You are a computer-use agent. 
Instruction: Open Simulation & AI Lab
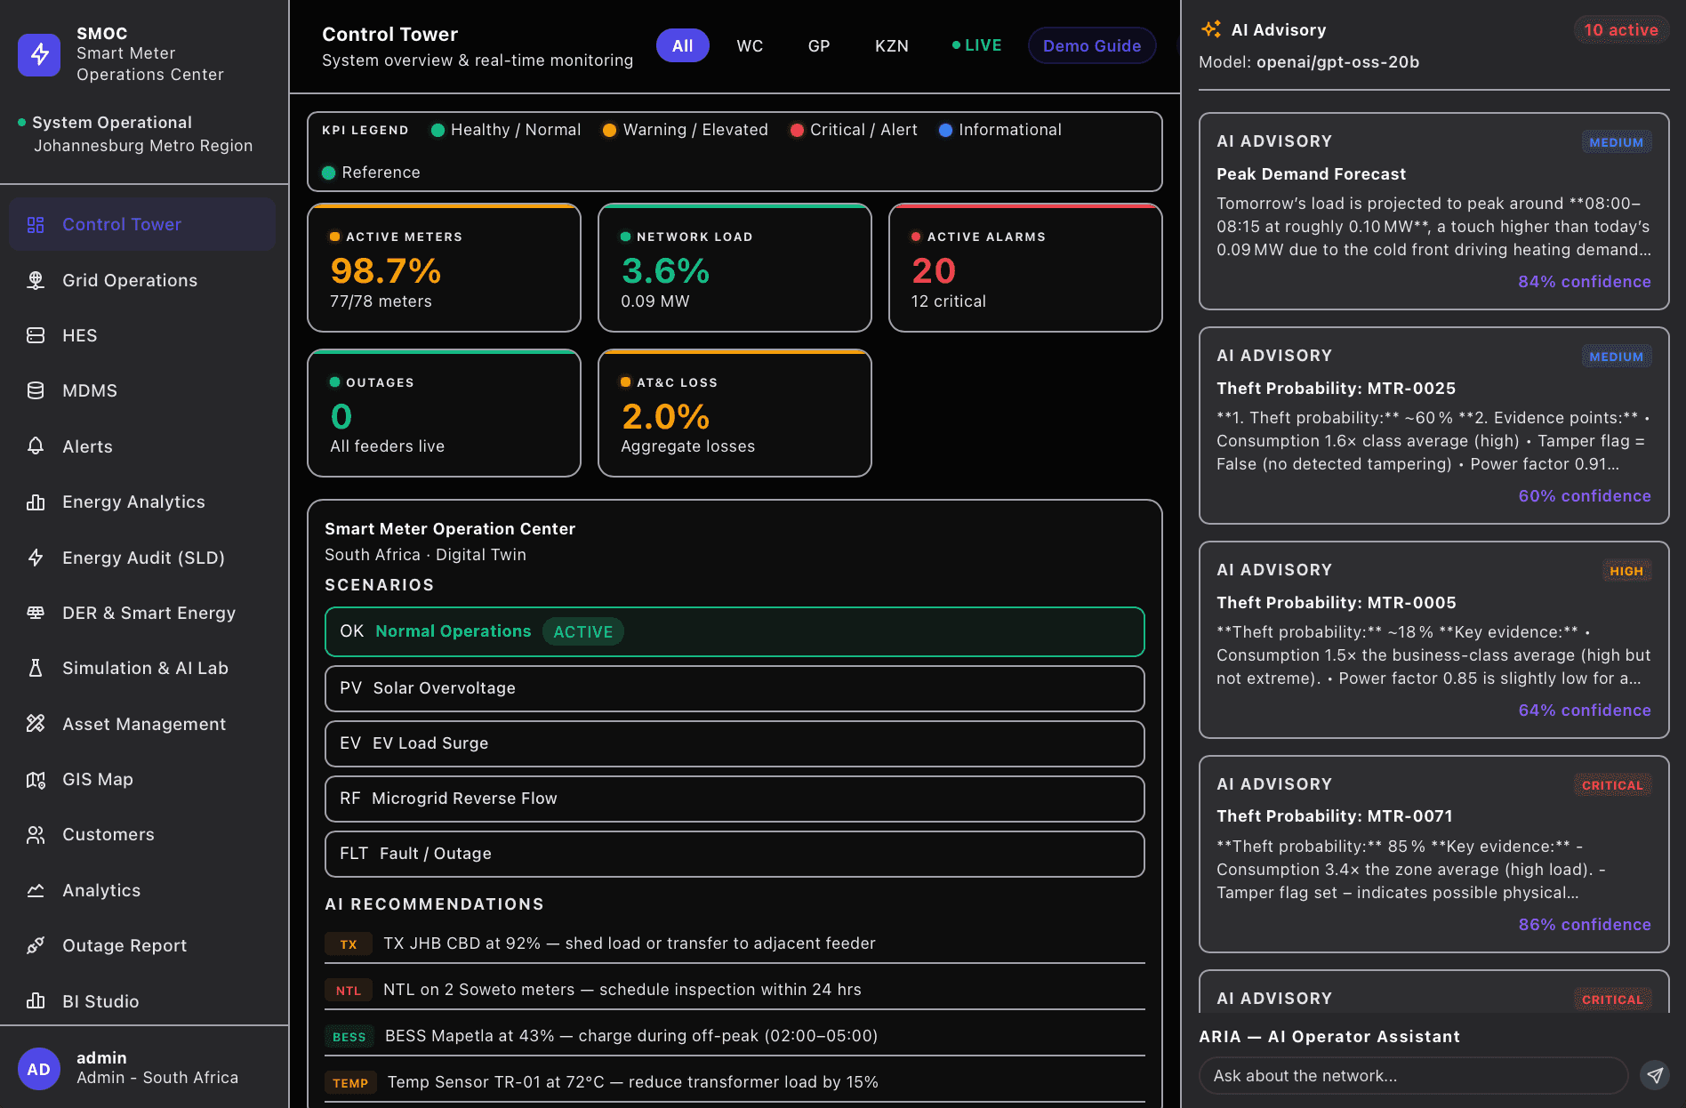coord(142,668)
